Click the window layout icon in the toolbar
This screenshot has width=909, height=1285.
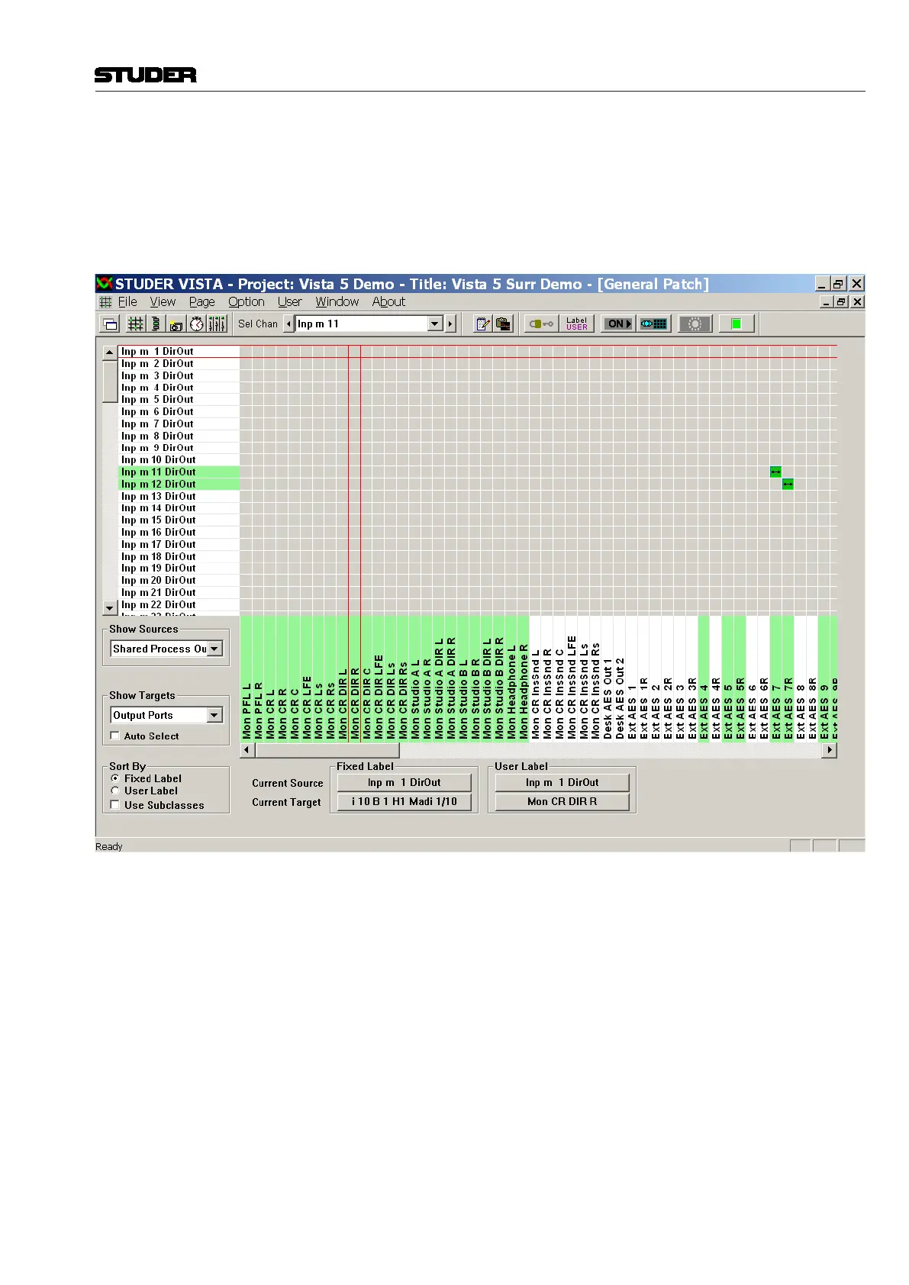pyautogui.click(x=111, y=324)
